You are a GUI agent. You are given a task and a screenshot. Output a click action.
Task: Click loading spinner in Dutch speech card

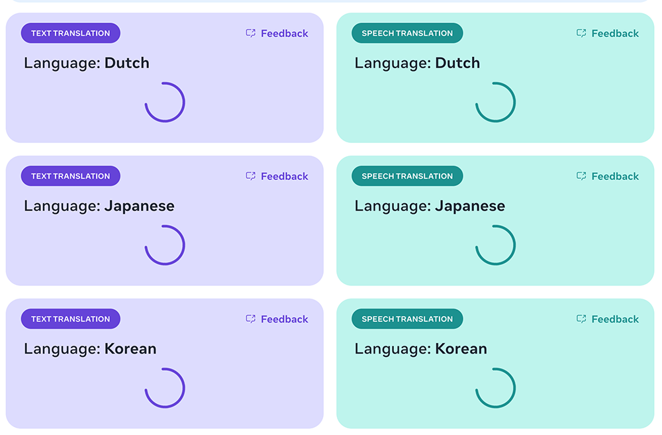(495, 102)
